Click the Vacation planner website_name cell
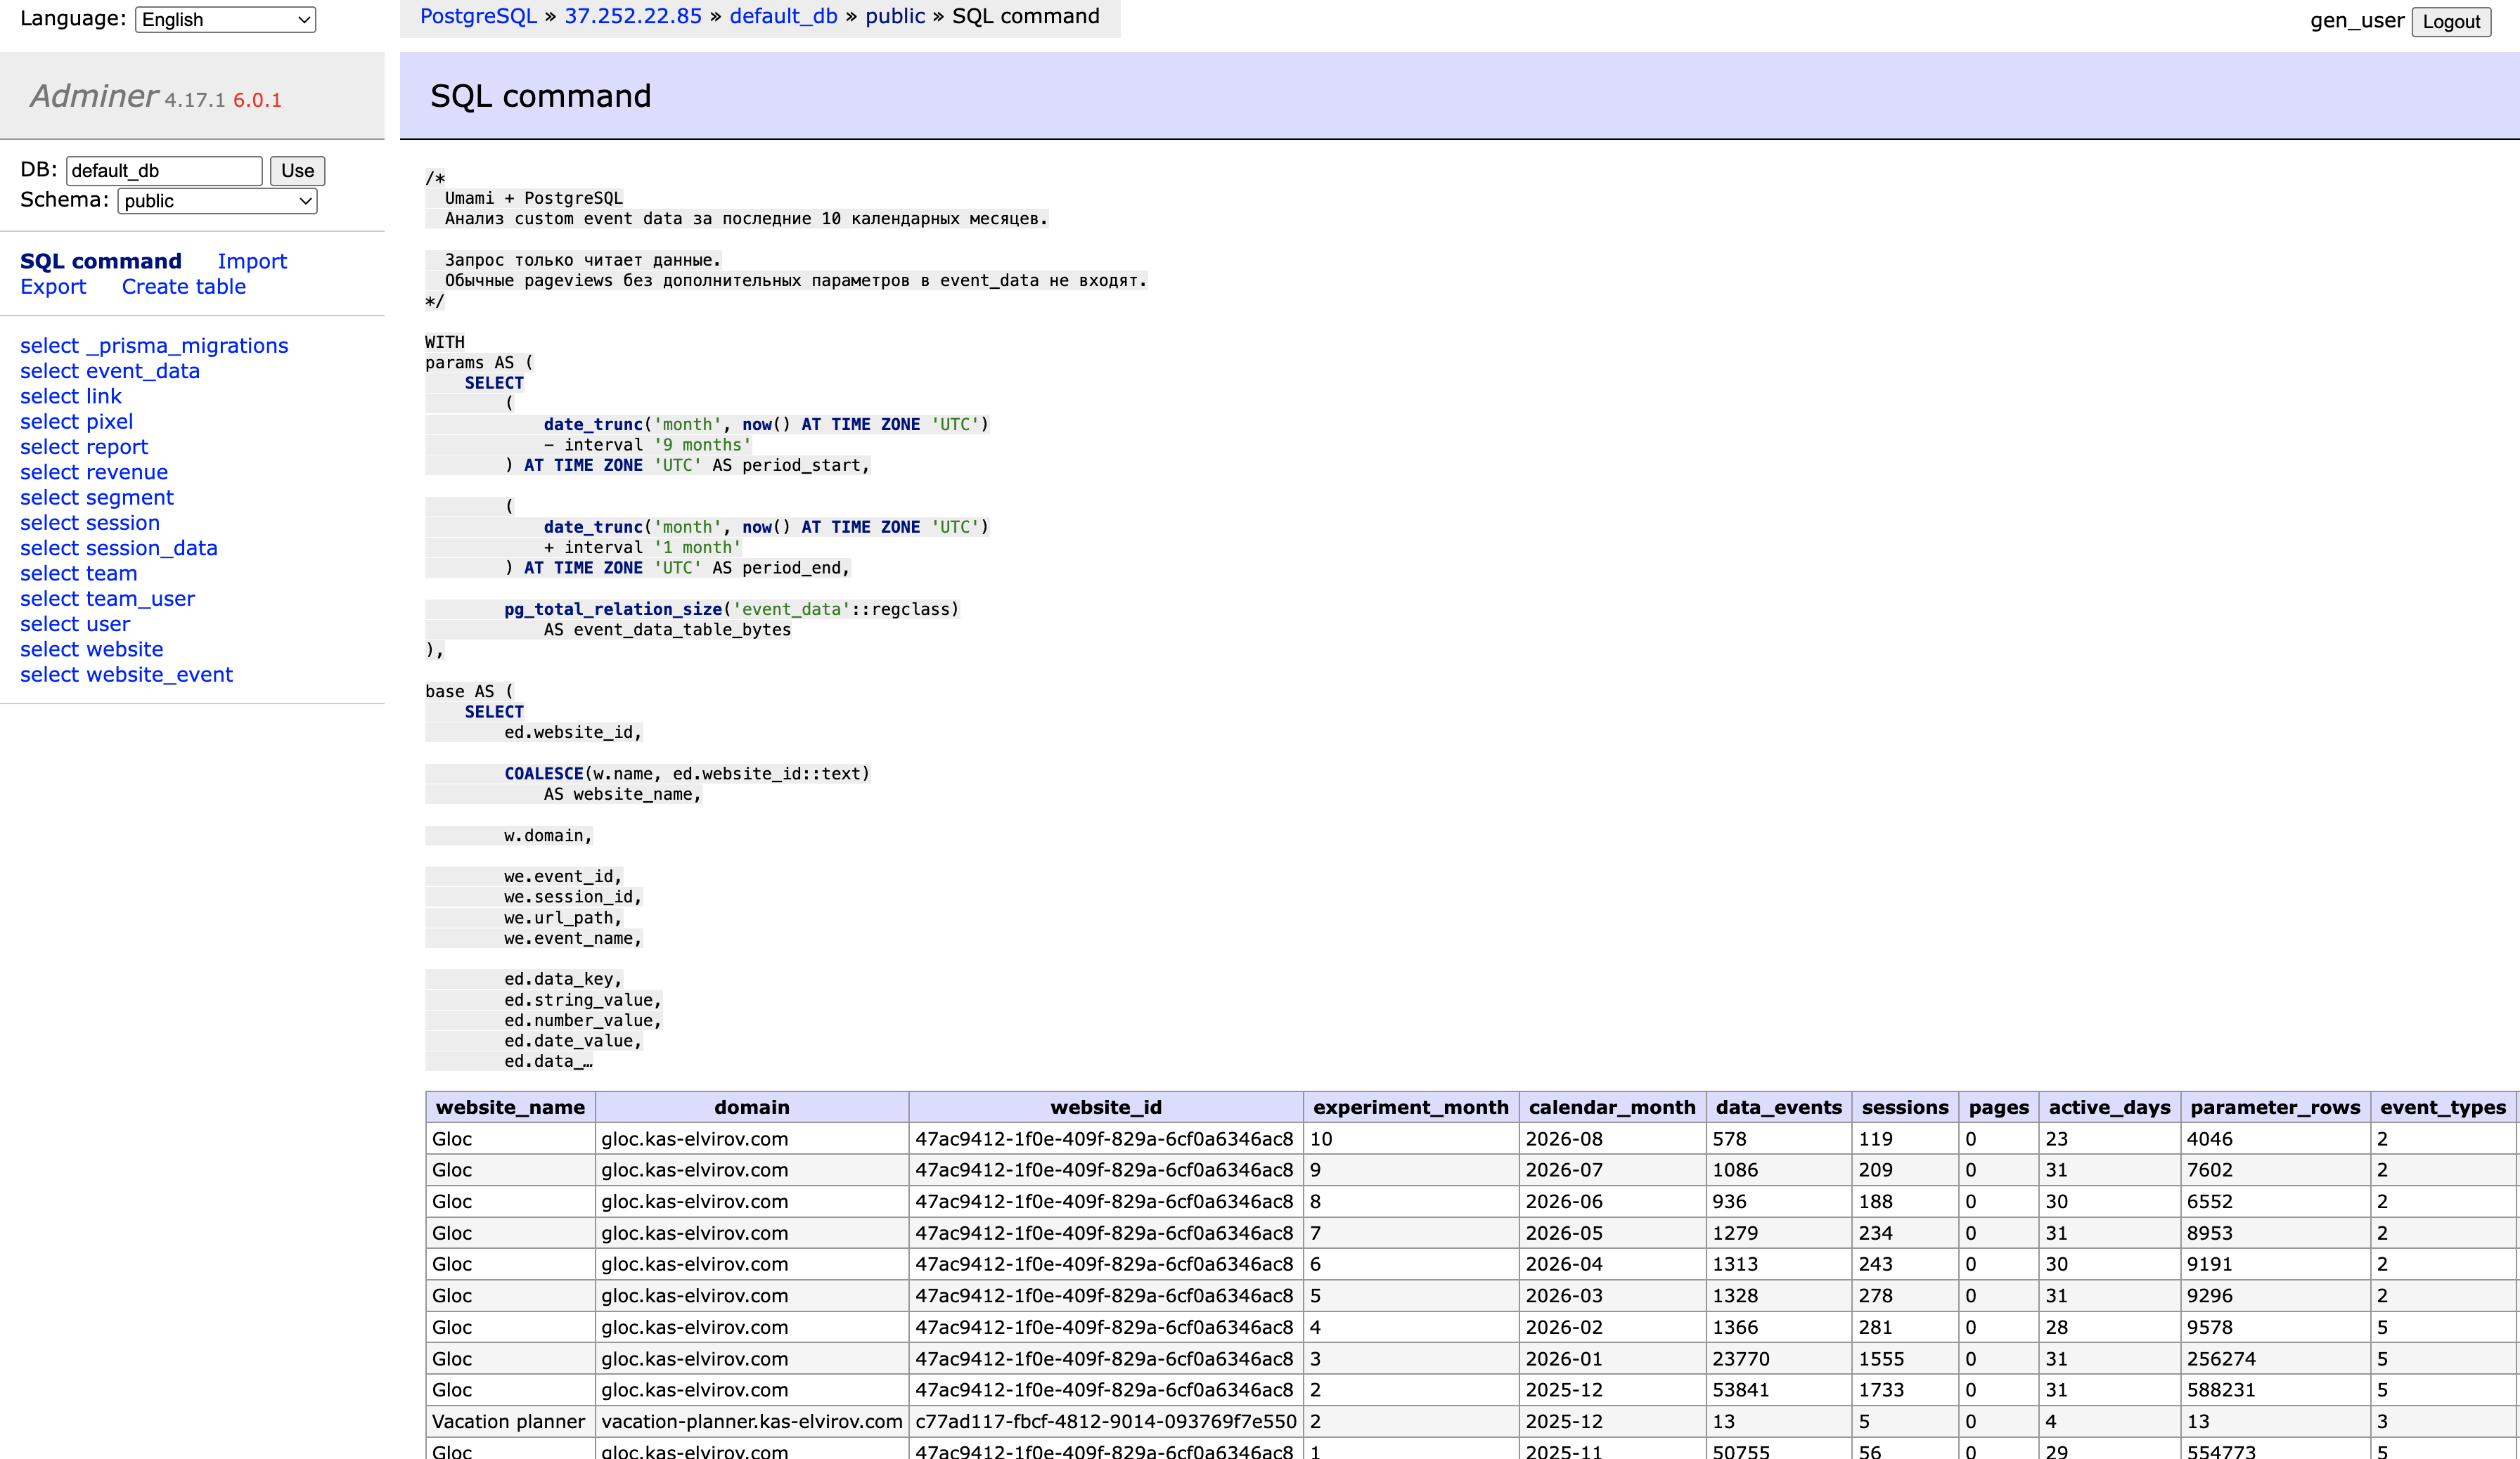 click(x=510, y=1421)
